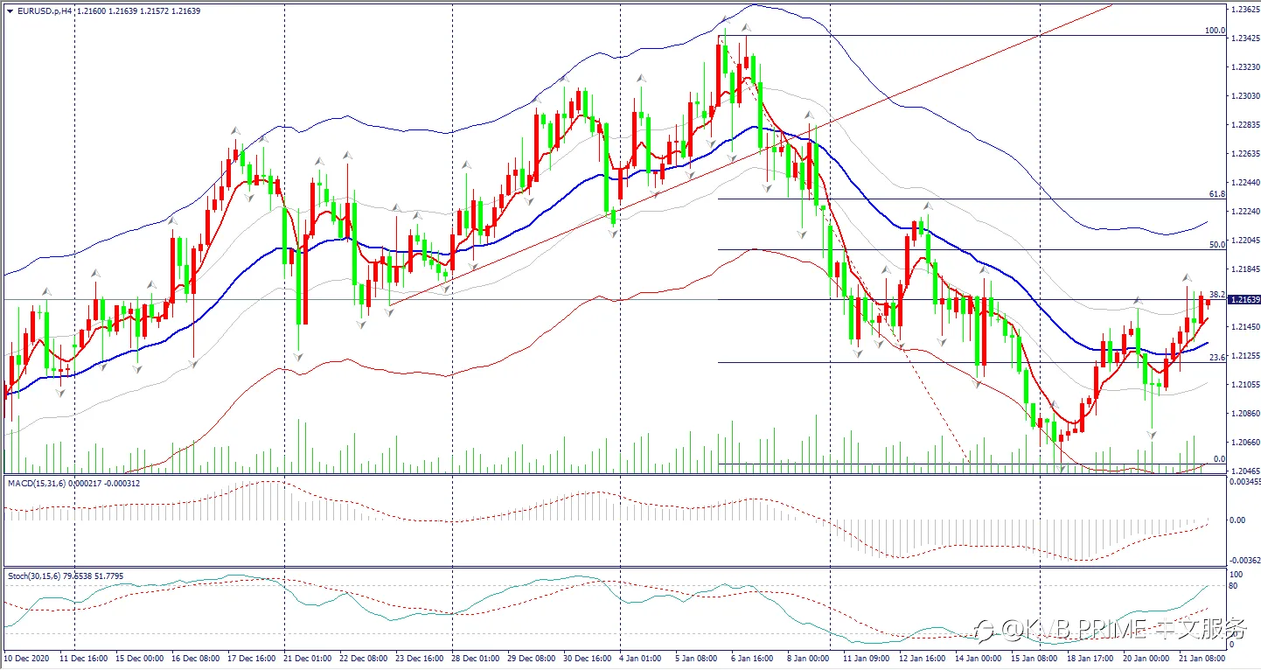Click MACD scale value -0.00362

point(1245,560)
